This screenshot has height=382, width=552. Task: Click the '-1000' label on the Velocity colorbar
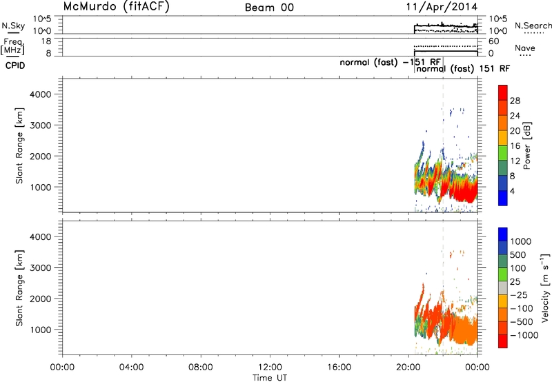[524, 335]
